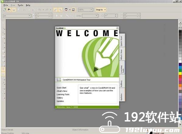Click the Save disk icon
The width and height of the screenshot is (182, 134).
(14, 10)
